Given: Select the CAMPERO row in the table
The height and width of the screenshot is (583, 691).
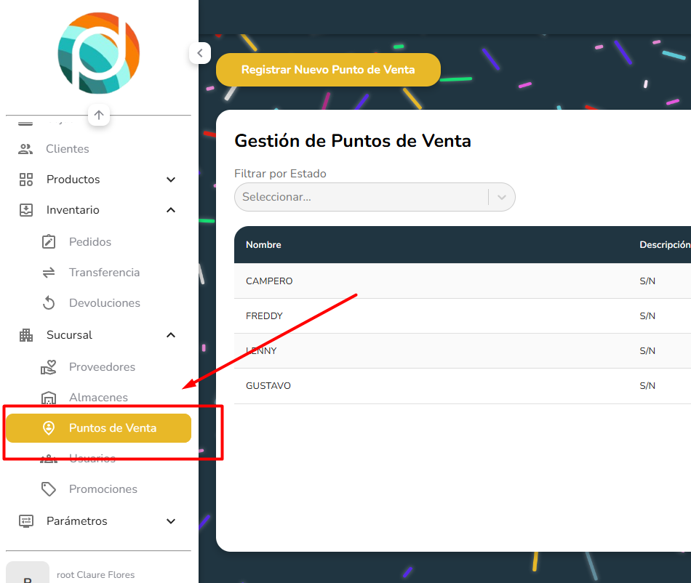Looking at the screenshot, I should point(269,281).
